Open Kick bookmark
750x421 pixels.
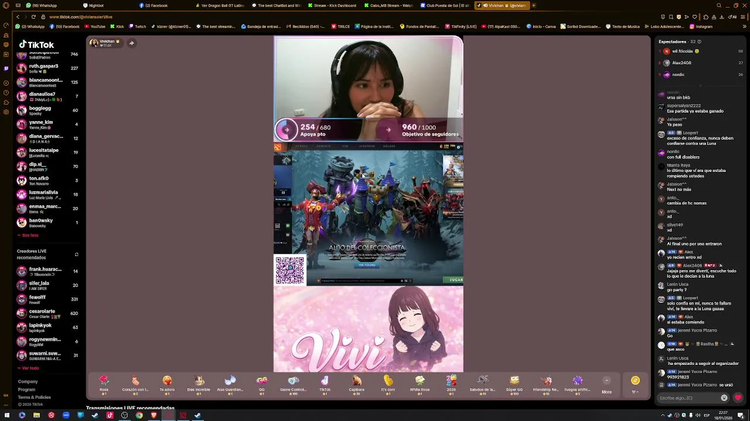coord(117,26)
